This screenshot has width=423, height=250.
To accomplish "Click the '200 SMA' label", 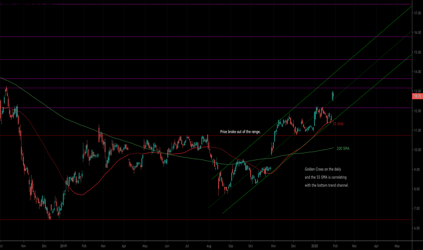I will [x=343, y=148].
